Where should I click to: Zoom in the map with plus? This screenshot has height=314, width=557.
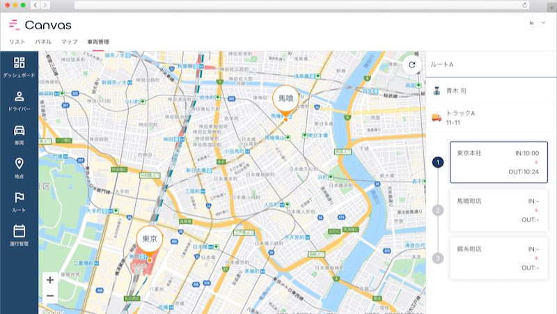tap(50, 280)
